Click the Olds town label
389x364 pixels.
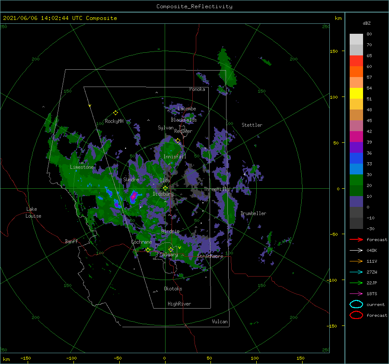165,180
